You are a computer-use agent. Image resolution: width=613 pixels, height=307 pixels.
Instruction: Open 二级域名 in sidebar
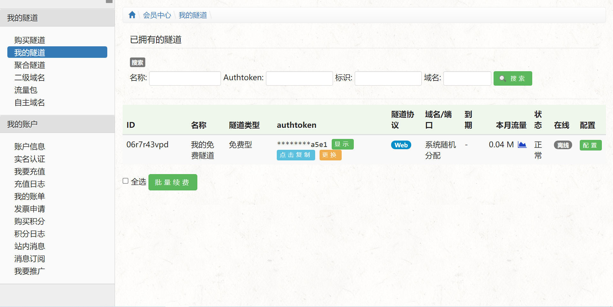[x=30, y=77]
